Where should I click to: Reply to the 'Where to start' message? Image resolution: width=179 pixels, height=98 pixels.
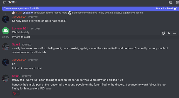pyautogui.click(x=169, y=33)
